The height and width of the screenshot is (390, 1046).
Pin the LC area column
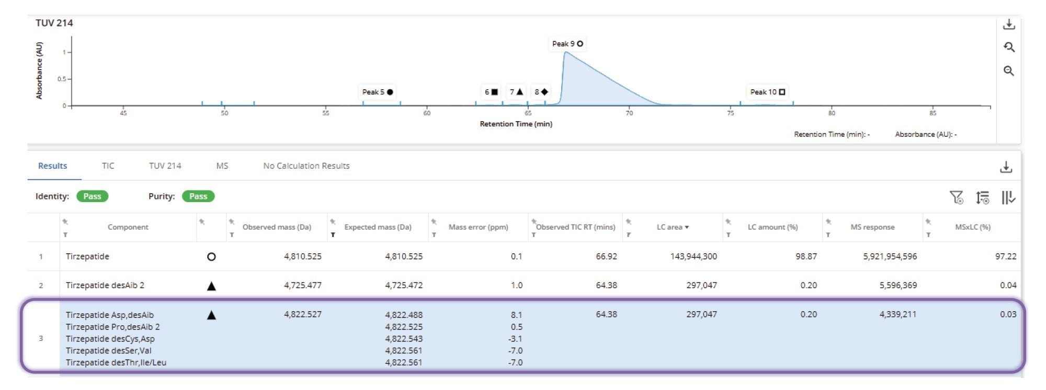(629, 221)
